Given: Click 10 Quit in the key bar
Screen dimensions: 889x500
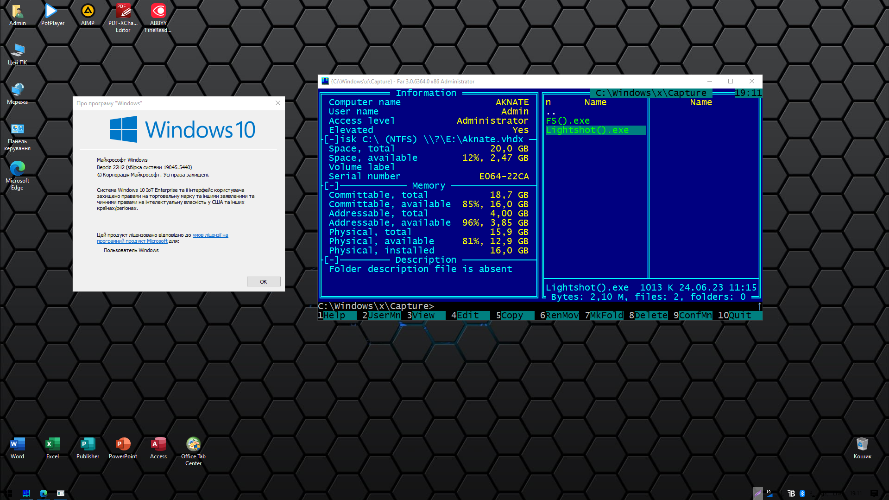Looking at the screenshot, I should click(x=739, y=316).
